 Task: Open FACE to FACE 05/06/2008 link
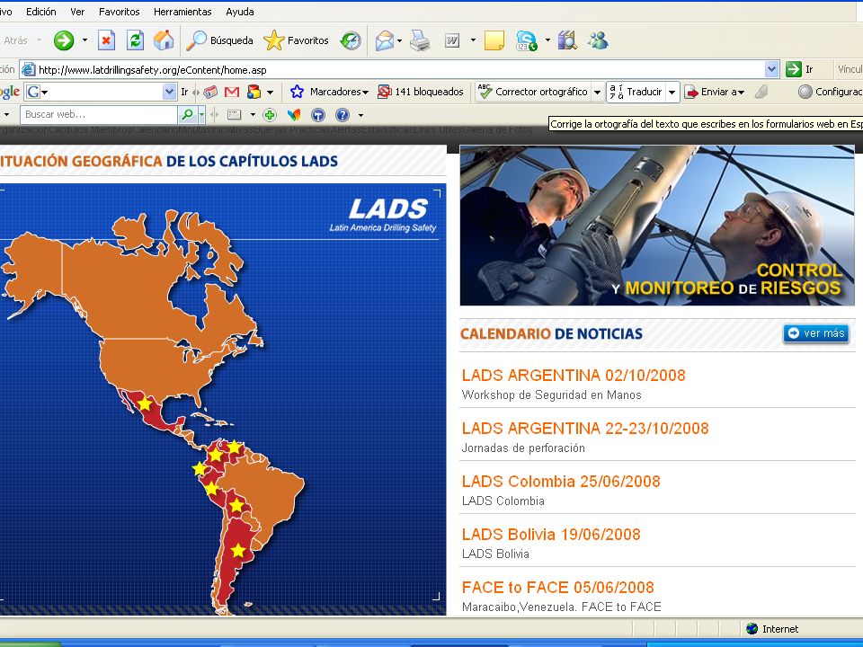coord(557,587)
